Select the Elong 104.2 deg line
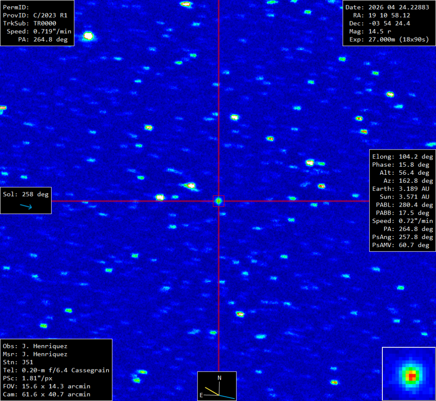The image size is (436, 401). [402, 156]
